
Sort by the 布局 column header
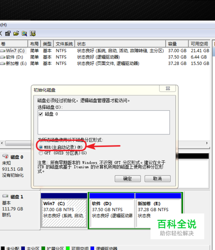(34, 44)
